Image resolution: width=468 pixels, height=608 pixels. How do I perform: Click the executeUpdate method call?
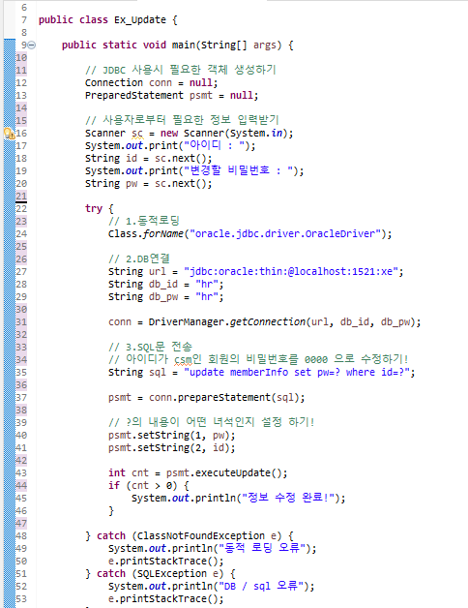239,473
